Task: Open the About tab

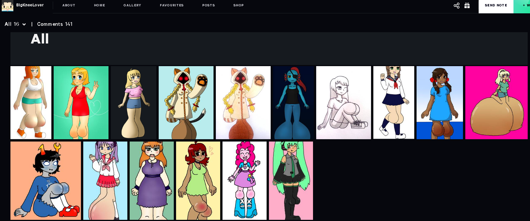Action: (x=69, y=5)
